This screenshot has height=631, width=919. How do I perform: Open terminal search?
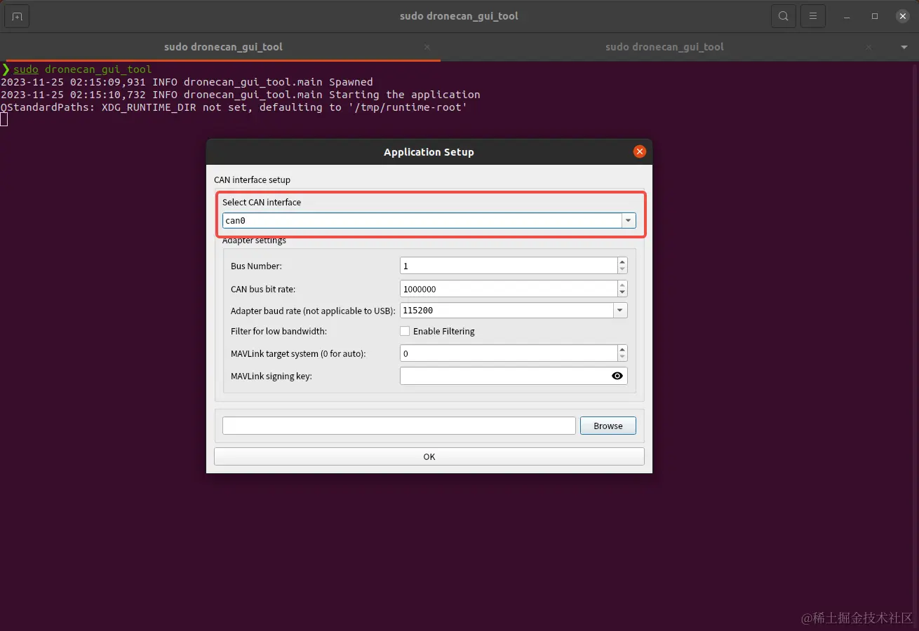(783, 16)
